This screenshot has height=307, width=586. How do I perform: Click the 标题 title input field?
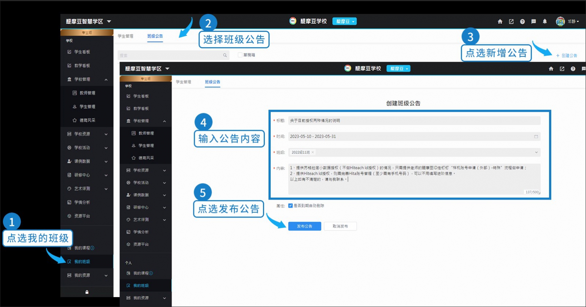point(414,121)
